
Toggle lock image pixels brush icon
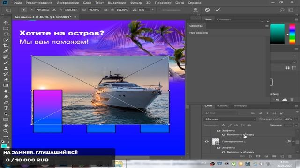click(230, 125)
